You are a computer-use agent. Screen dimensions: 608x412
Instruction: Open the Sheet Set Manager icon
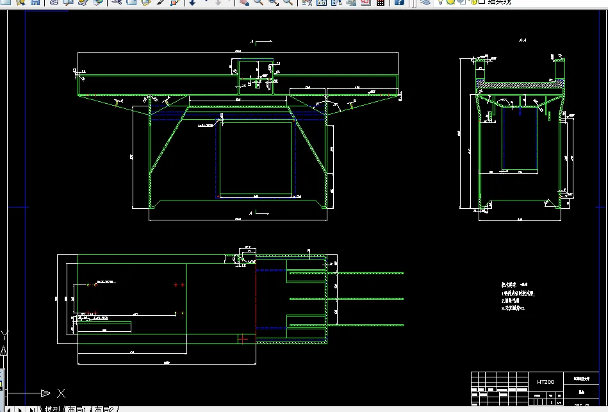pos(351,3)
